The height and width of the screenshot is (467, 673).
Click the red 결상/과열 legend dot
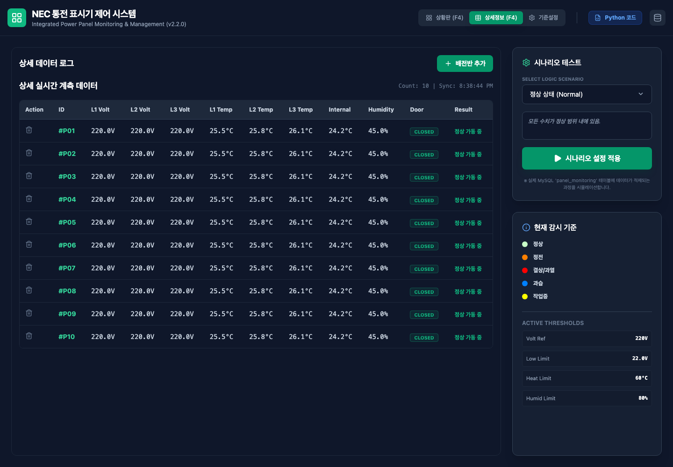[525, 270]
